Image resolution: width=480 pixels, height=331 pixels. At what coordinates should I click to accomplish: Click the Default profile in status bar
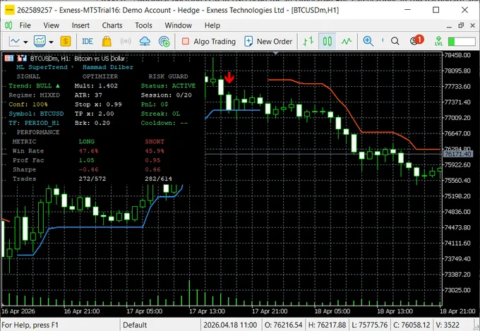point(135,325)
